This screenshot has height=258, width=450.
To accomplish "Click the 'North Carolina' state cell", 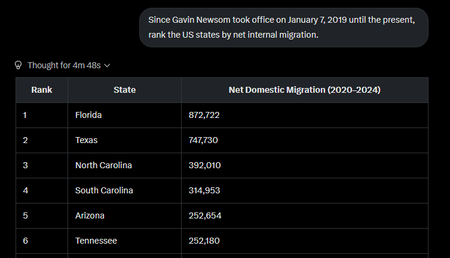I will (x=124, y=165).
